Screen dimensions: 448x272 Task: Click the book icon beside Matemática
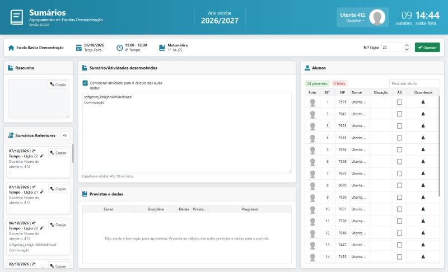coord(162,48)
